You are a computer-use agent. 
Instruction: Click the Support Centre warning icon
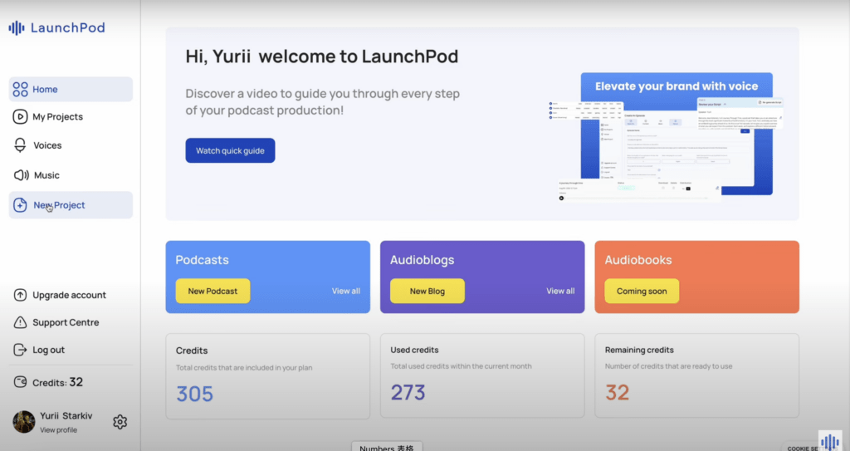[20, 322]
